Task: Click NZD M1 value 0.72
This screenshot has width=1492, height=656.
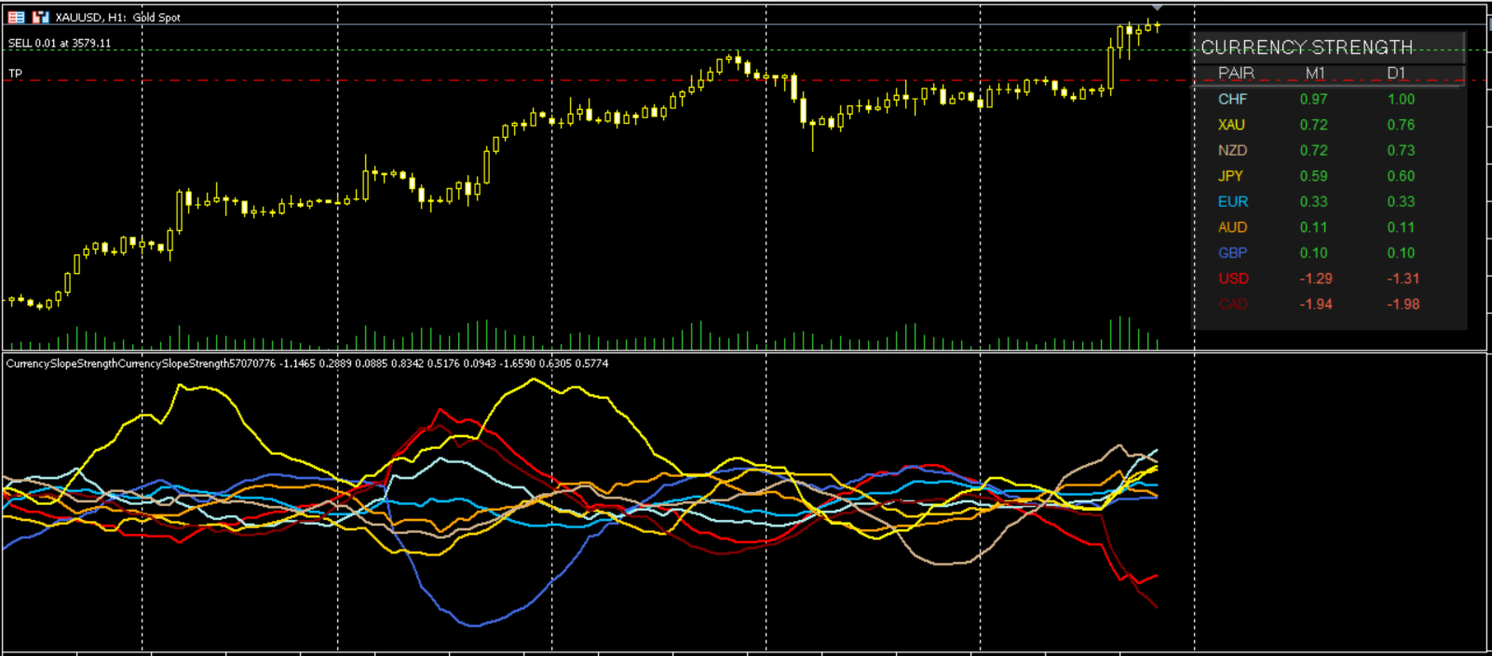Action: 1314,150
